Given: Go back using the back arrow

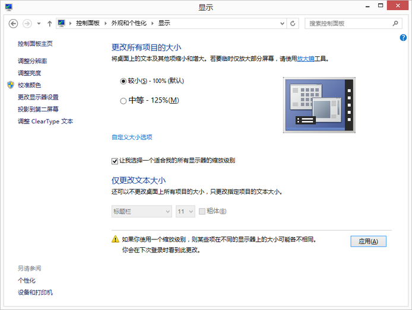Looking at the screenshot, I should [x=13, y=24].
